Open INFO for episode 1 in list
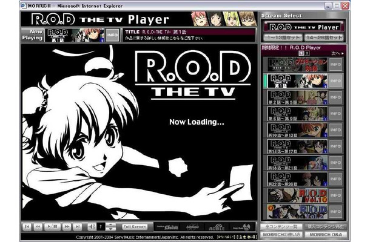370x242 pixels. 335,81
